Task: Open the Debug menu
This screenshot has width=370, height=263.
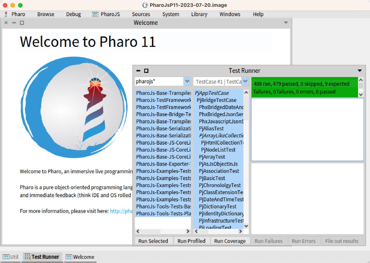Action: click(x=73, y=14)
